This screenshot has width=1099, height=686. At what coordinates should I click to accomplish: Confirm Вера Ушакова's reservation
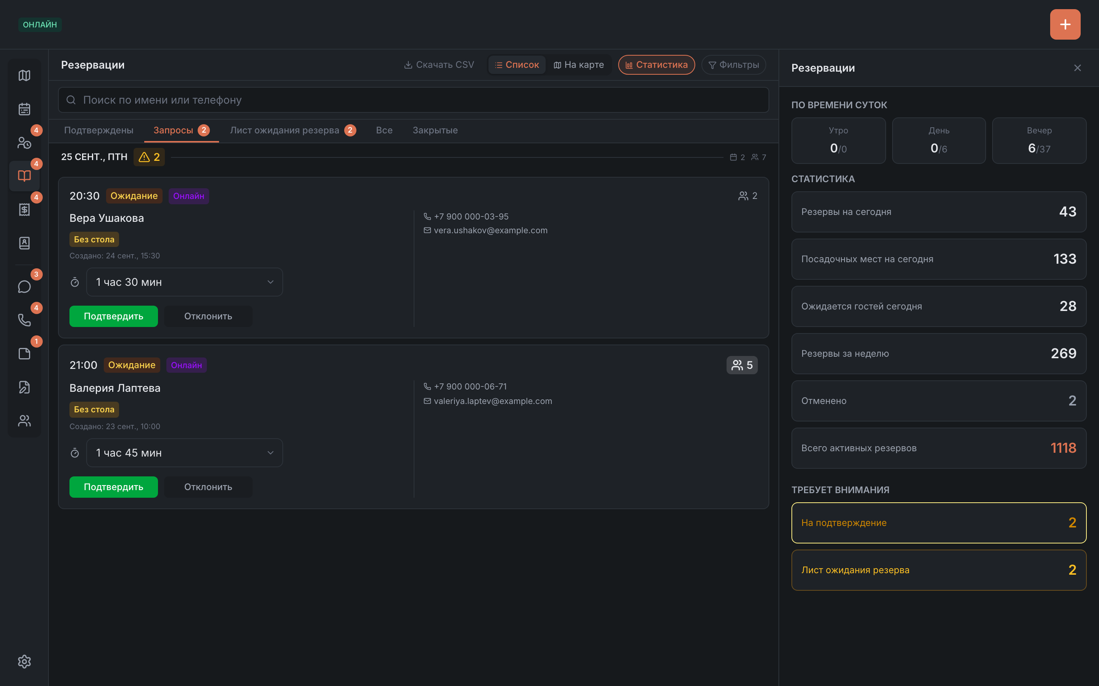(114, 316)
